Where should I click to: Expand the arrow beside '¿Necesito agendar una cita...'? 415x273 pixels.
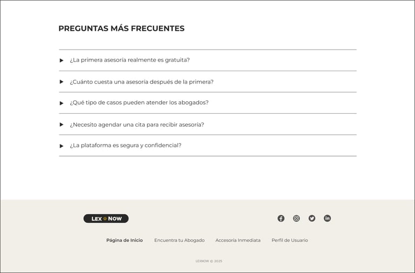(62, 125)
